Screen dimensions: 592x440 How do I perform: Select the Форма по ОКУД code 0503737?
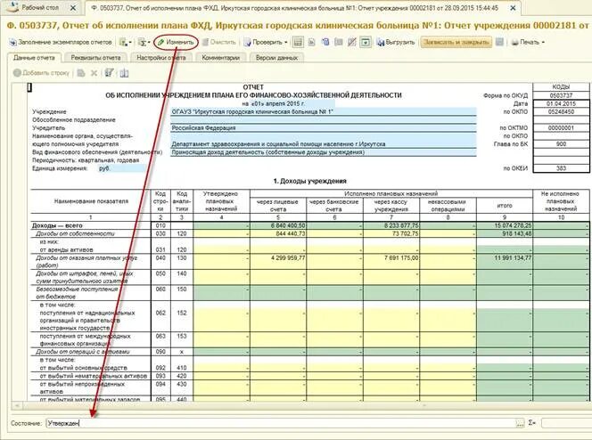click(561, 95)
